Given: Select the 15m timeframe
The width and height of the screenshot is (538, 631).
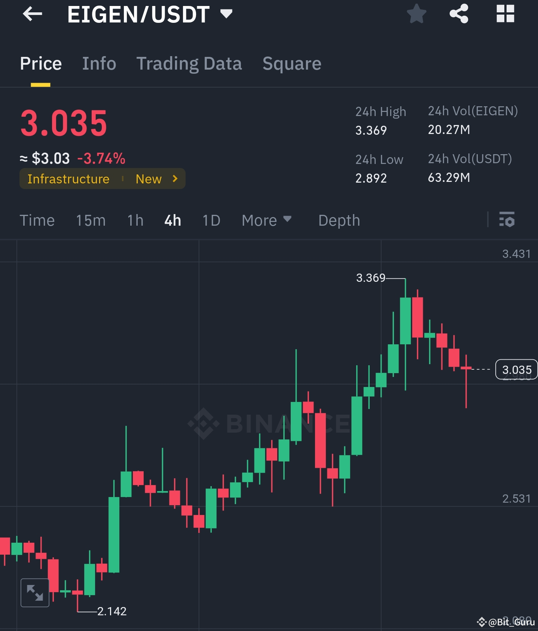Looking at the screenshot, I should pos(90,221).
